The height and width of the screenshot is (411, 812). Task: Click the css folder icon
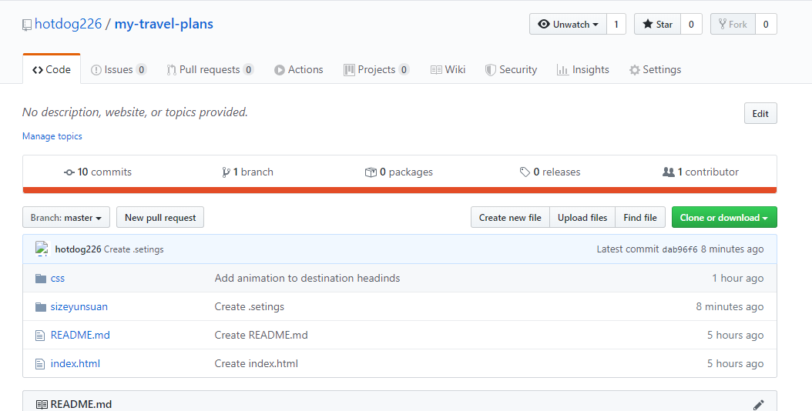[41, 279]
